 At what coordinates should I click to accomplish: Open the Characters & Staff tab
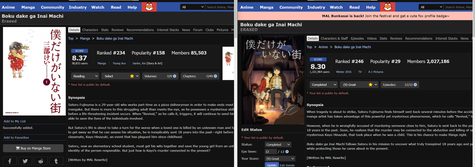[x=334, y=38]
